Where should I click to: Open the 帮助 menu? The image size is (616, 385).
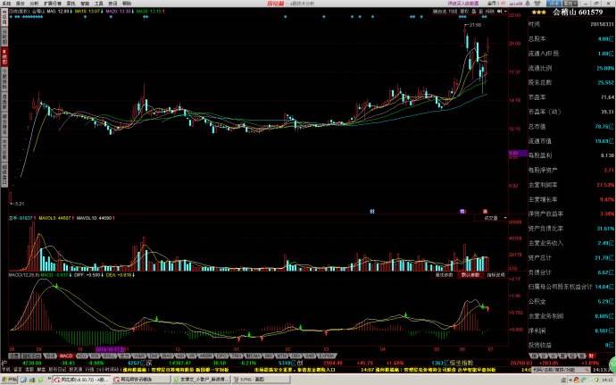(x=127, y=4)
